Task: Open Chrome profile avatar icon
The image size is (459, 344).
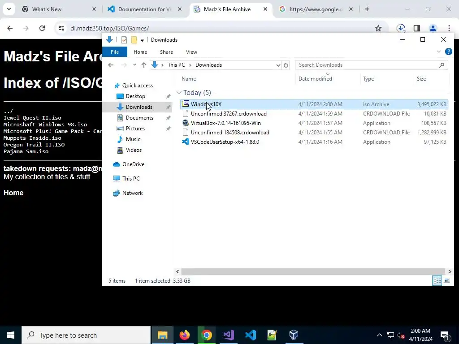Action: click(x=433, y=28)
